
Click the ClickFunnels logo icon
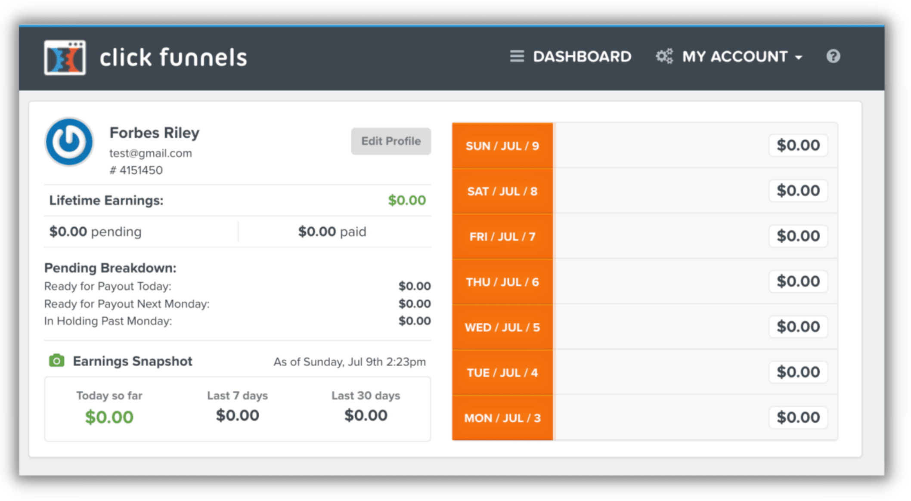(65, 58)
